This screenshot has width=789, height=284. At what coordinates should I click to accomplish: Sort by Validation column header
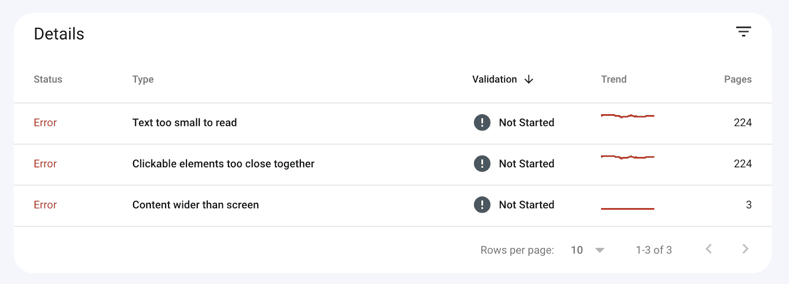pos(495,79)
